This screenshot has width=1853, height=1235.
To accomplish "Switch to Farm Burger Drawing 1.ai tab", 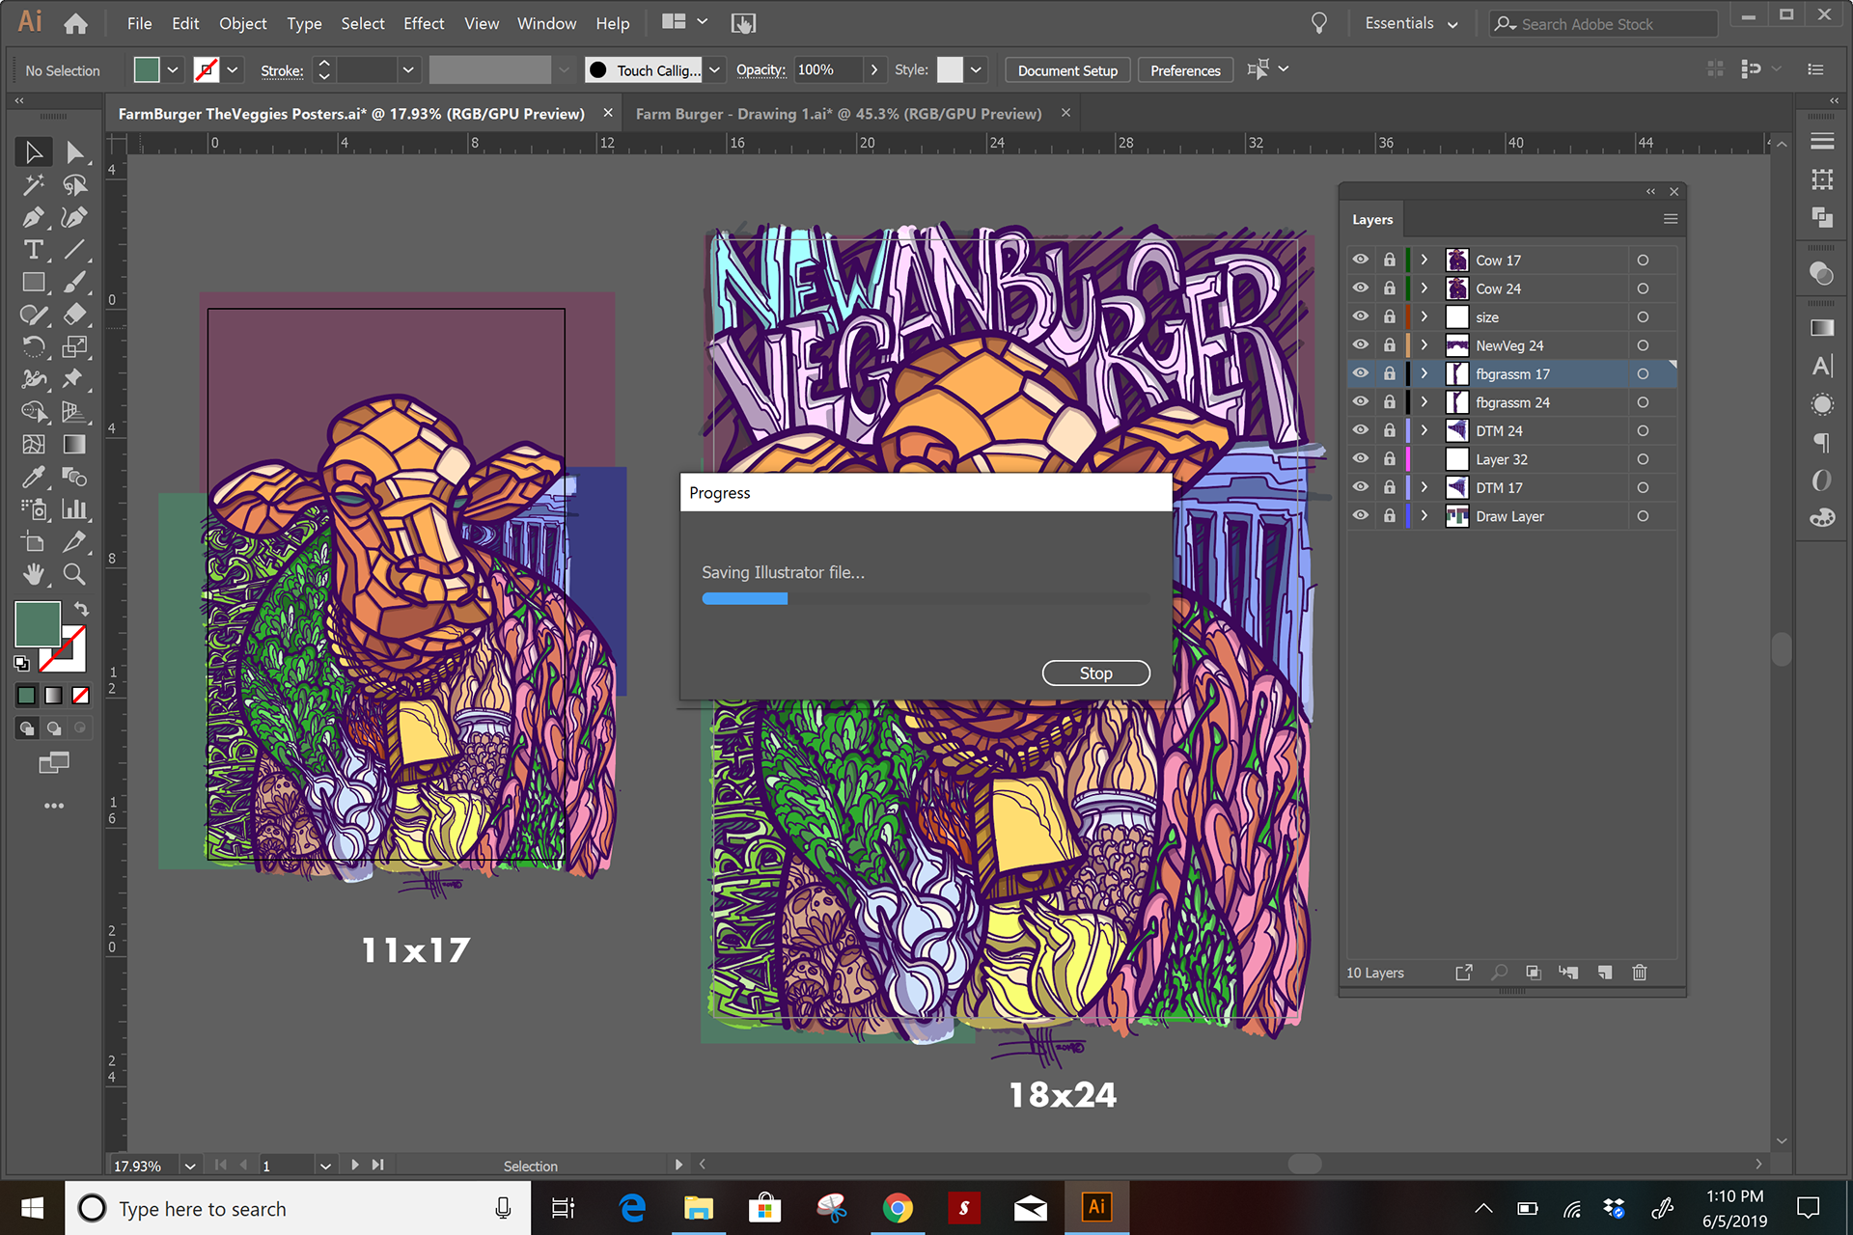I will [838, 114].
